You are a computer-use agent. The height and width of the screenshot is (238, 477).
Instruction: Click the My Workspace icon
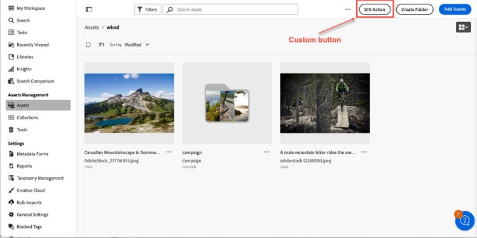pos(11,8)
